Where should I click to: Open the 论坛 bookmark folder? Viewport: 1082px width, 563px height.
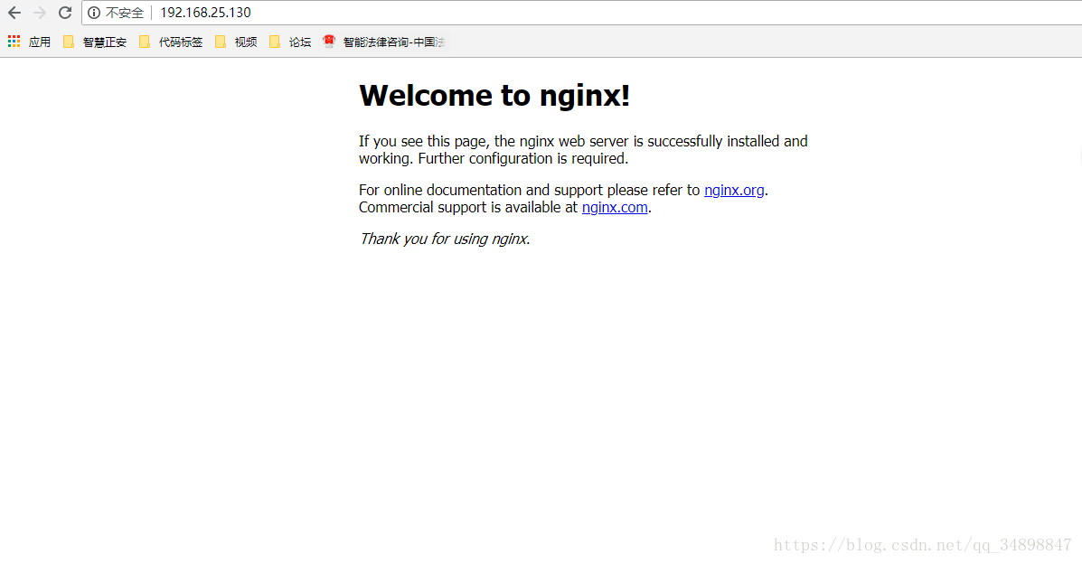[290, 42]
